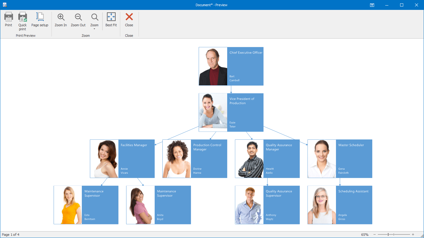
Task: Click the "Chief Executive Officer" title
Action: click(246, 53)
